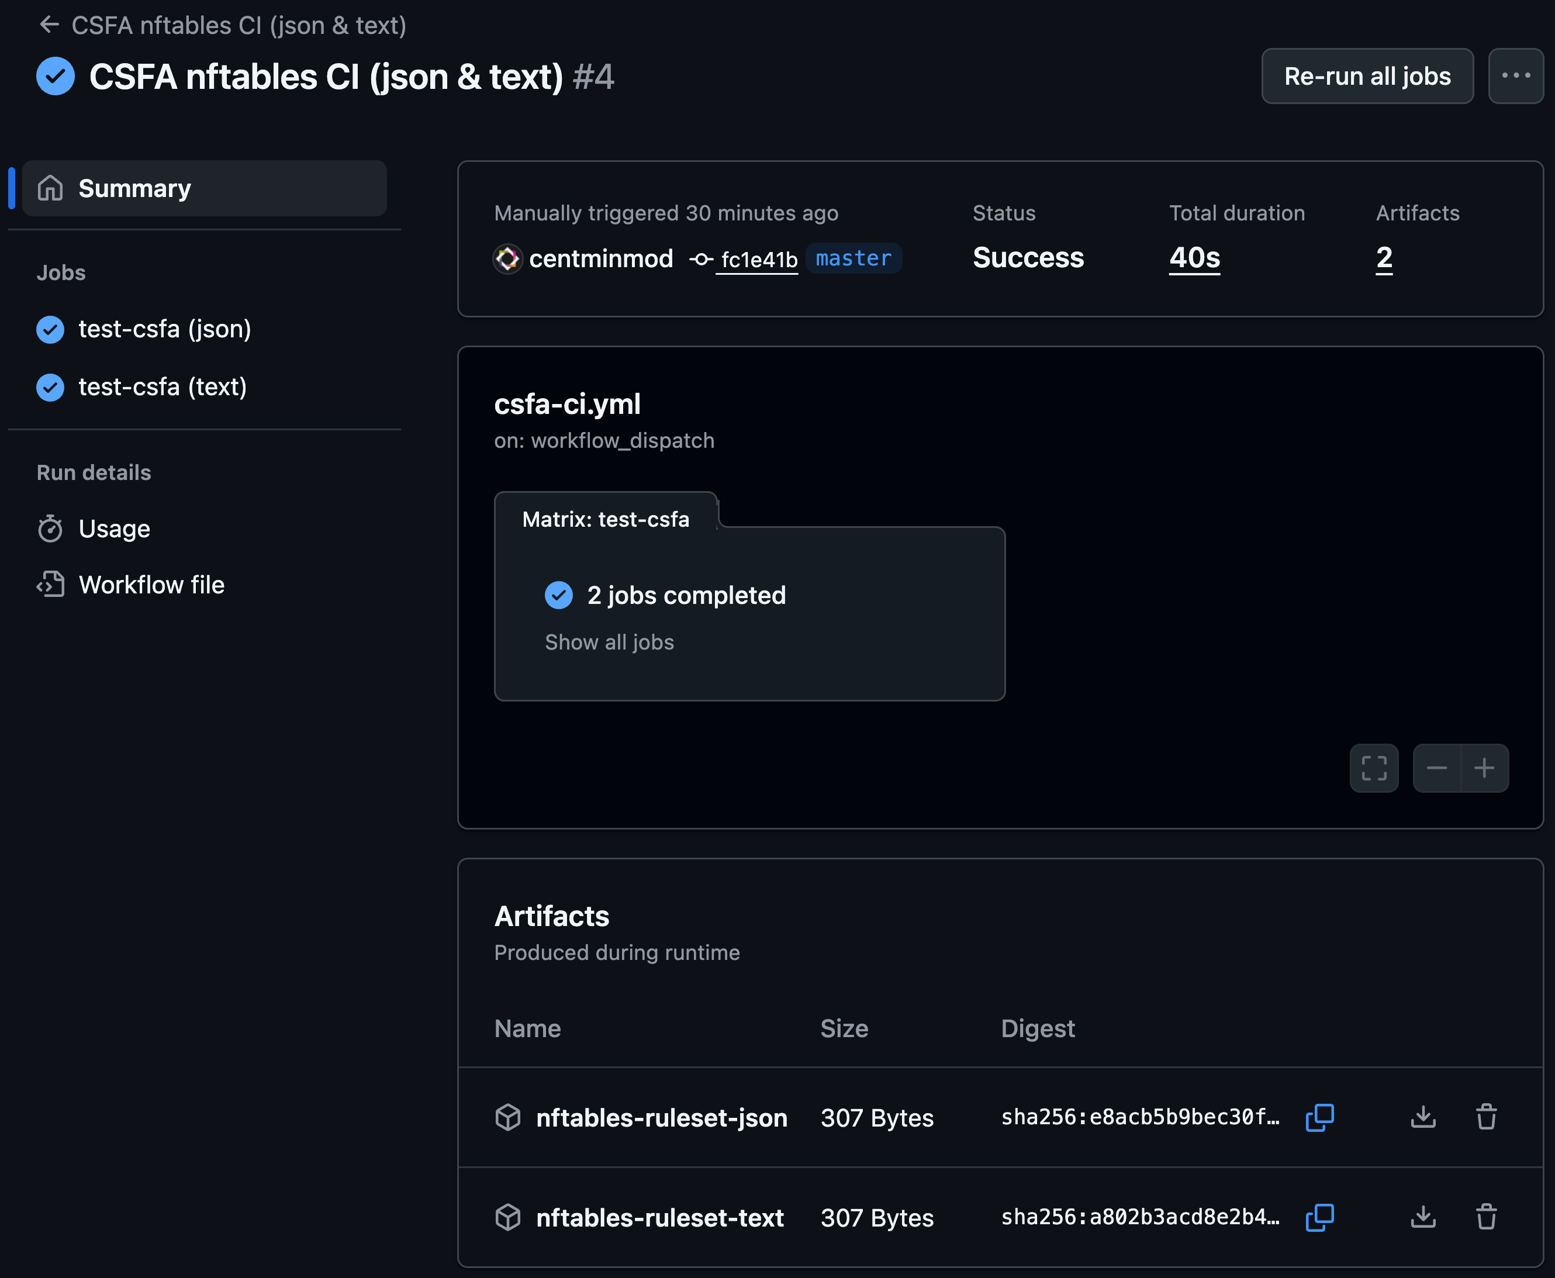Open Usage under Run details

coord(114,529)
